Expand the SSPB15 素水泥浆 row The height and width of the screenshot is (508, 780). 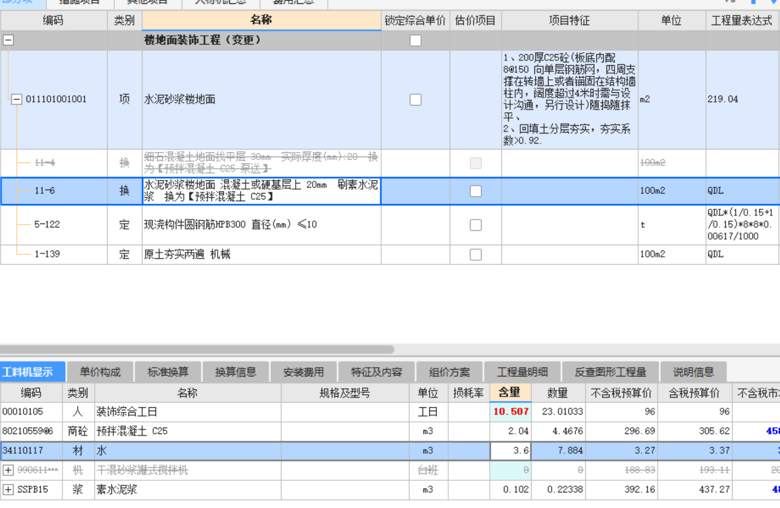(x=7, y=490)
